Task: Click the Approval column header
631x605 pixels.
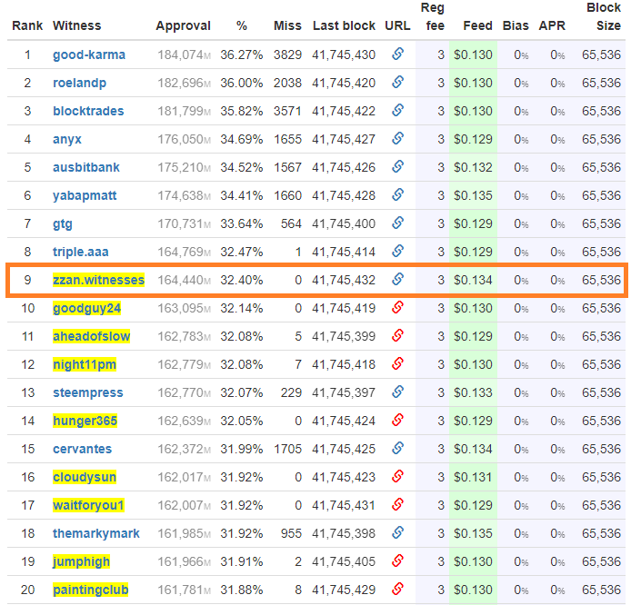Action: pyautogui.click(x=183, y=25)
